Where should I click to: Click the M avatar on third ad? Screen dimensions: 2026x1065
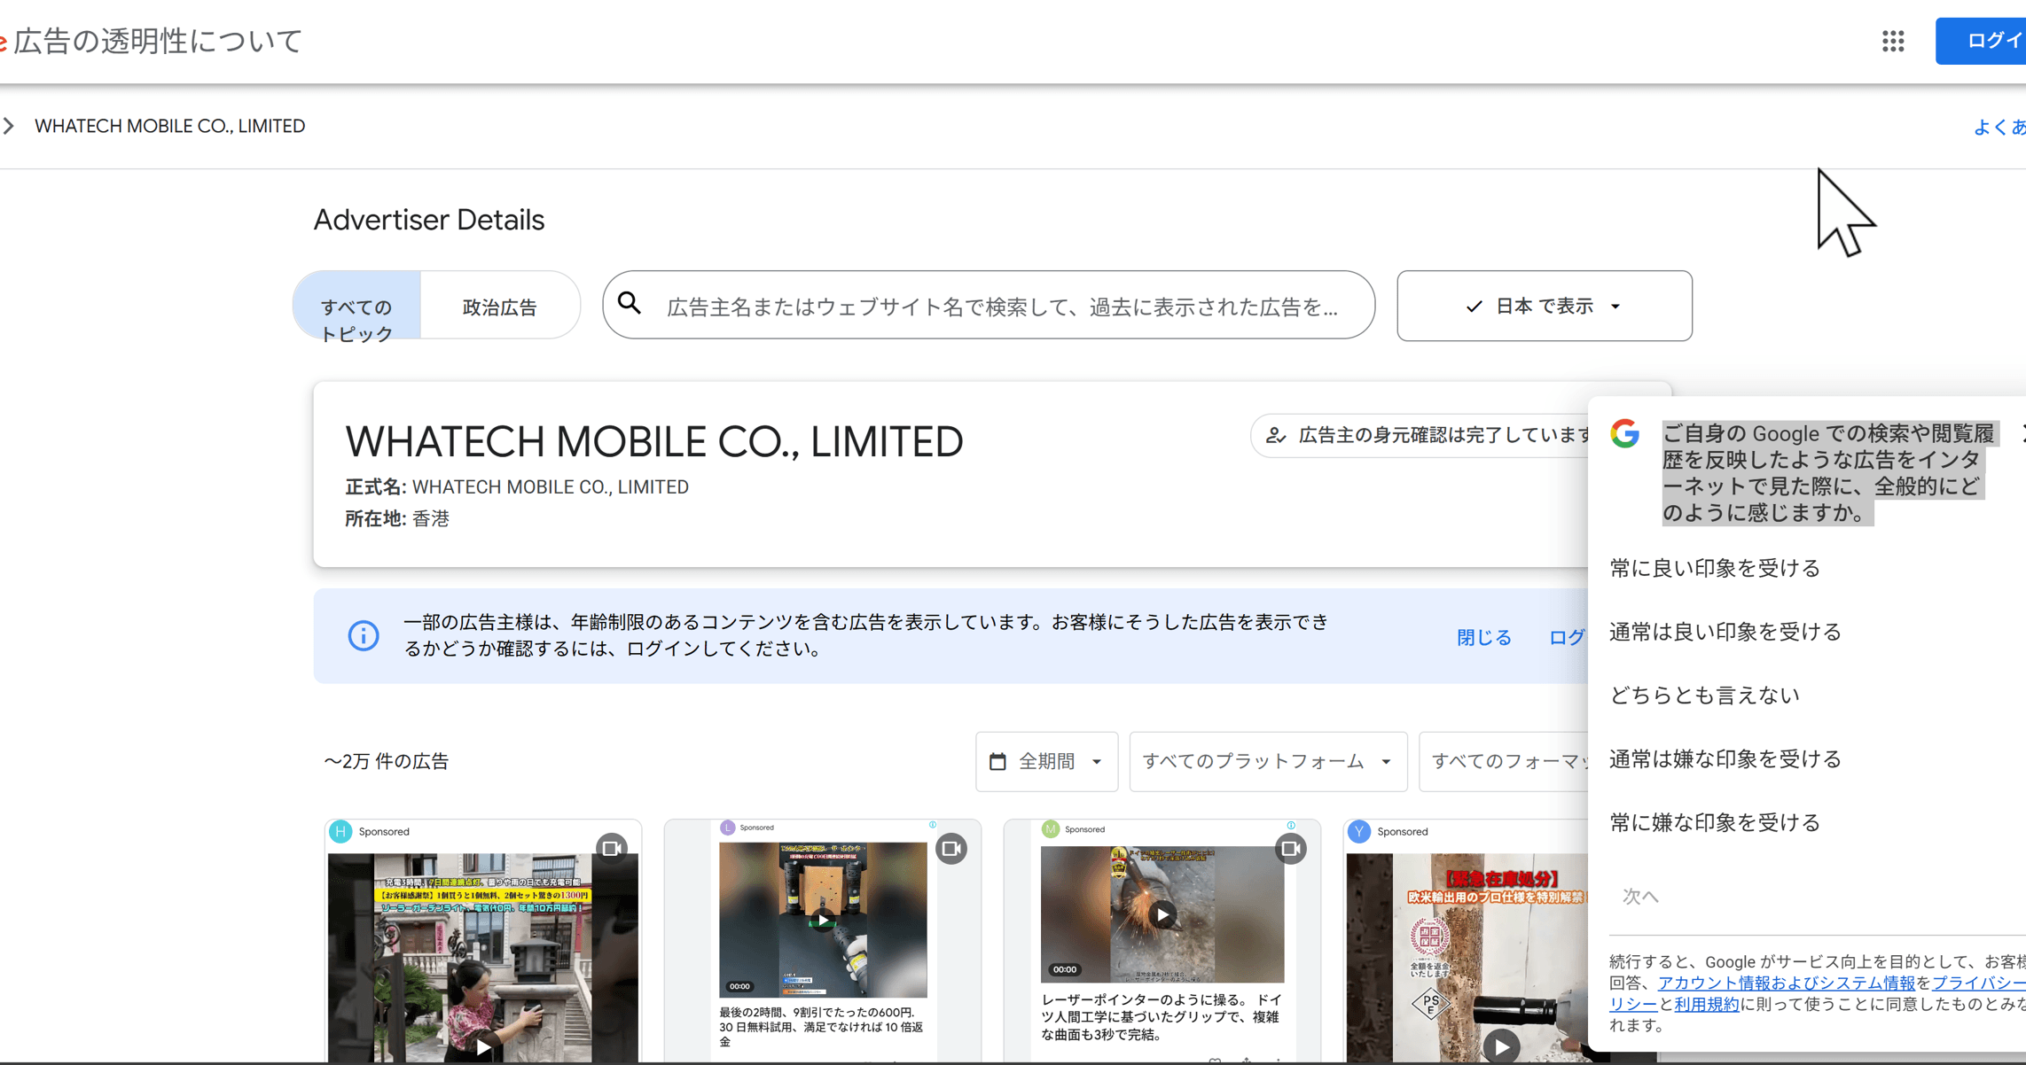point(1051,829)
